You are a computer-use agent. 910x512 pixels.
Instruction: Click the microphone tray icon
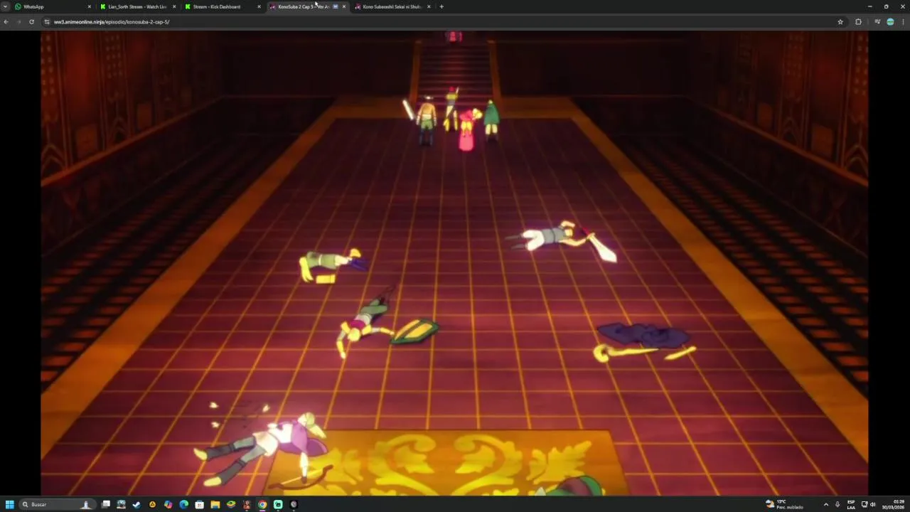click(837, 504)
